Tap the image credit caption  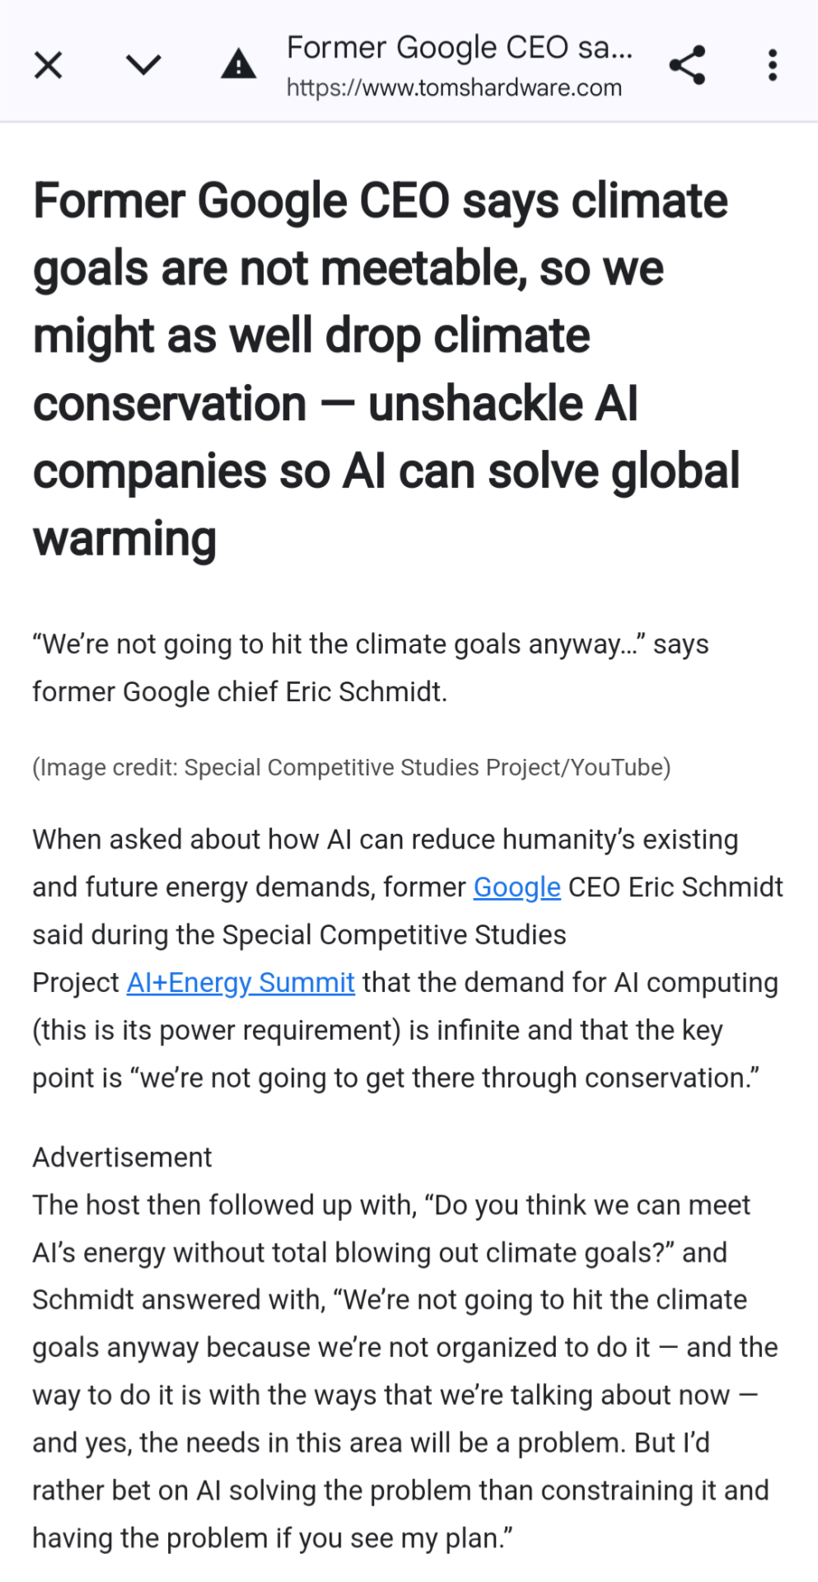tap(352, 767)
